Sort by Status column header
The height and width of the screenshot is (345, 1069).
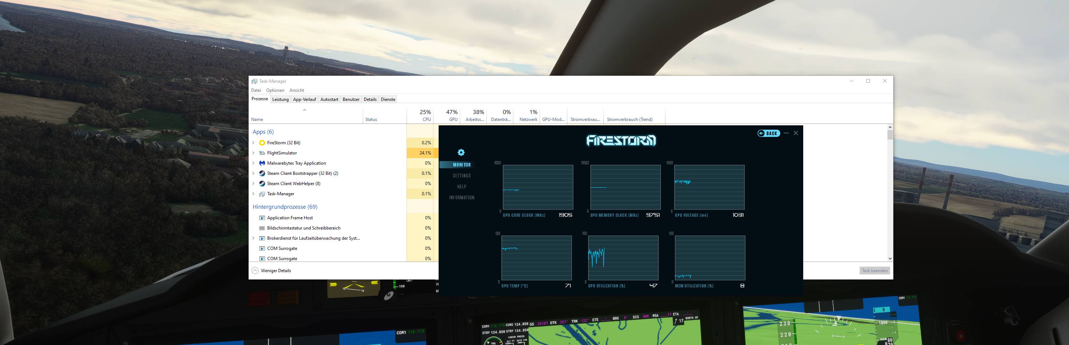coord(385,116)
